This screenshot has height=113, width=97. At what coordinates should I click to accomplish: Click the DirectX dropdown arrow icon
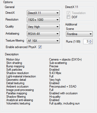pos(57,13)
